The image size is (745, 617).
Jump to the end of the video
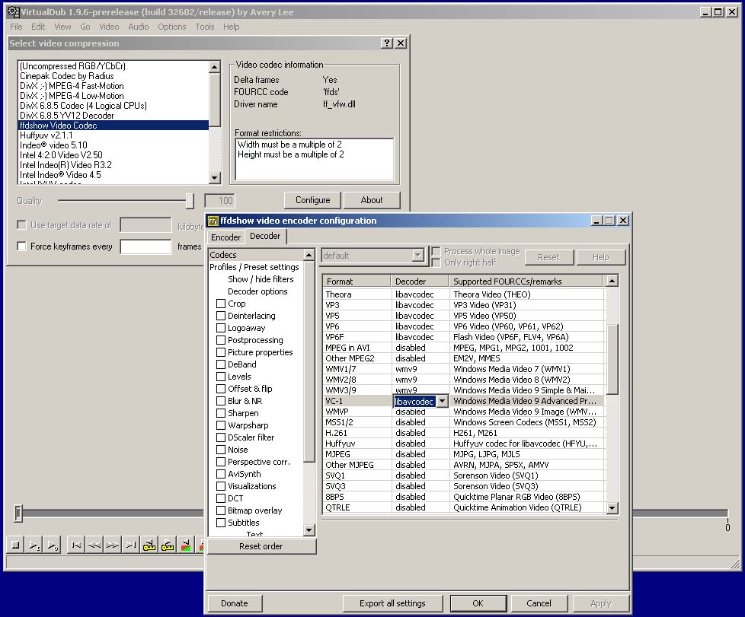pyautogui.click(x=131, y=545)
